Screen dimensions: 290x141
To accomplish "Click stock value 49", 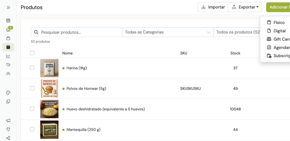I will pyautogui.click(x=235, y=89).
